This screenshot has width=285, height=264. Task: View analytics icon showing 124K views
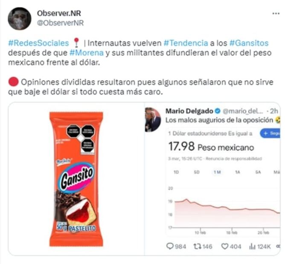click(252, 247)
